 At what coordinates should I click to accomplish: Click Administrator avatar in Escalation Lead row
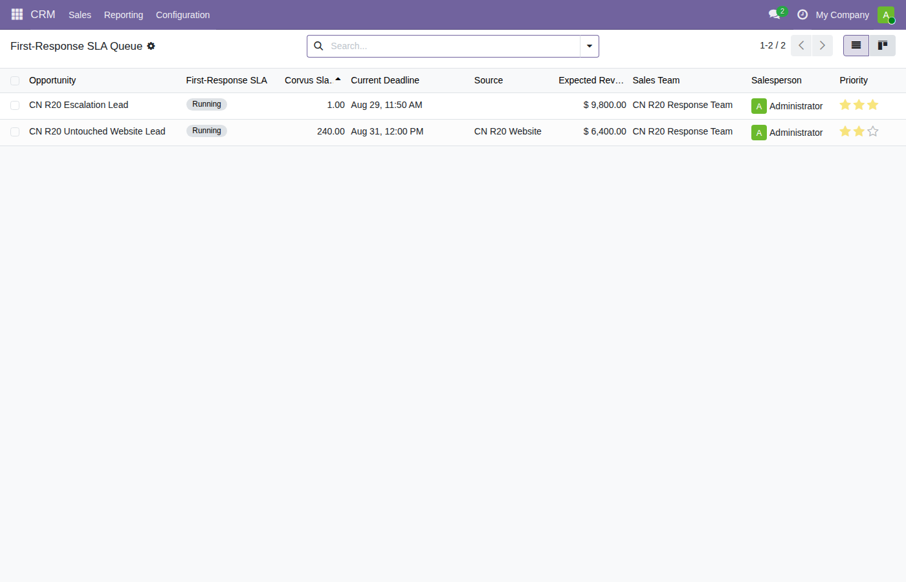[x=759, y=106]
